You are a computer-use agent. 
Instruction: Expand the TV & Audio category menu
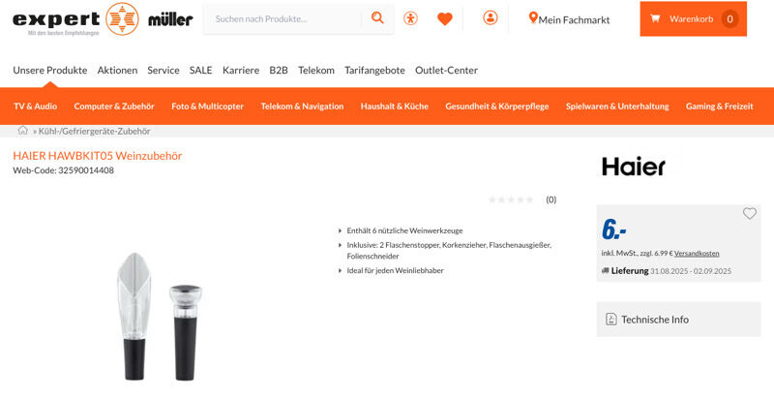tap(36, 107)
